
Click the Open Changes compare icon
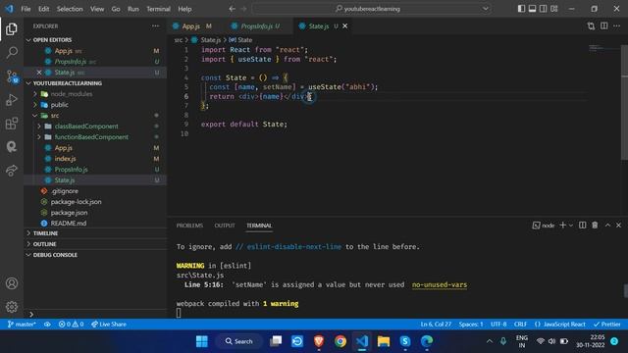coord(591,26)
